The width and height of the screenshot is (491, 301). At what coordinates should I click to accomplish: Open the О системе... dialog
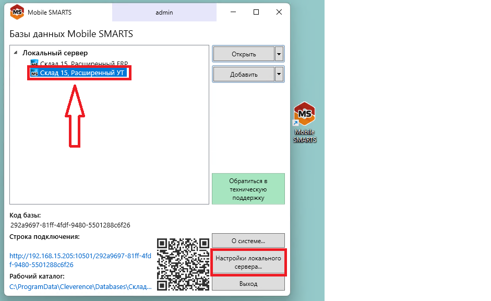pyautogui.click(x=248, y=241)
